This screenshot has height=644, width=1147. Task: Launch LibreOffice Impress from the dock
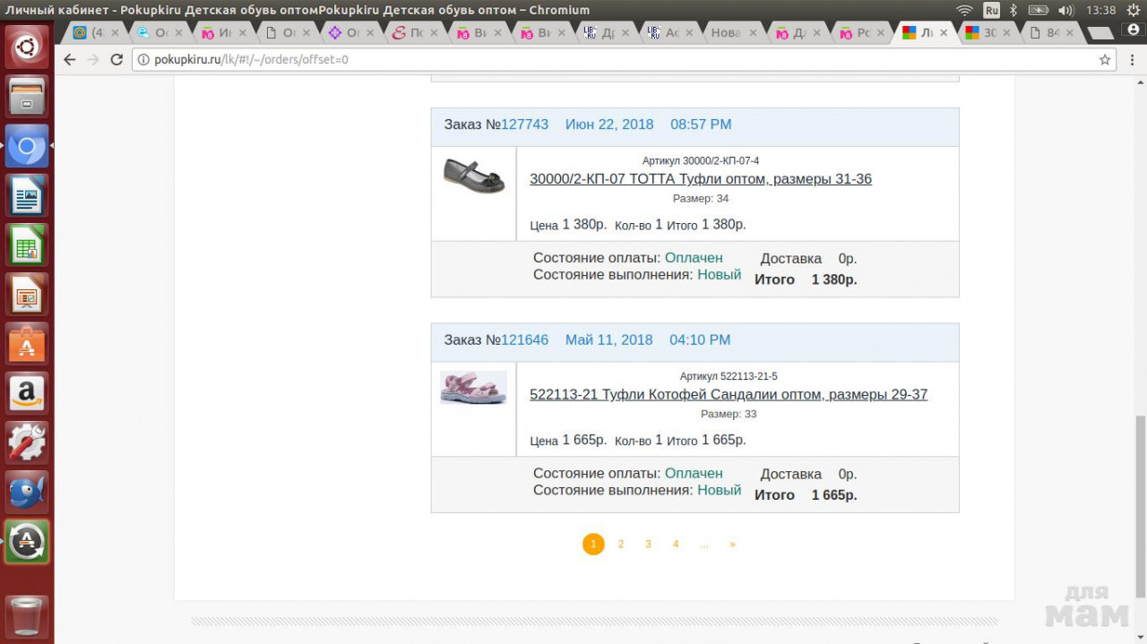(27, 295)
